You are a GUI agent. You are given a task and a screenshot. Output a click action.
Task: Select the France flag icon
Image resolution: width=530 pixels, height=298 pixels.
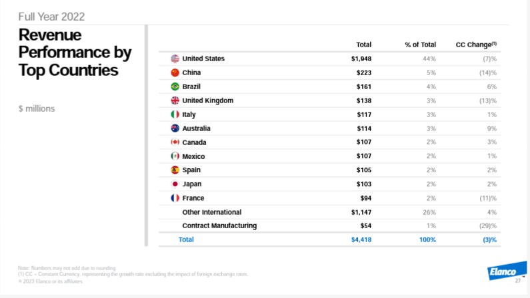(x=175, y=198)
